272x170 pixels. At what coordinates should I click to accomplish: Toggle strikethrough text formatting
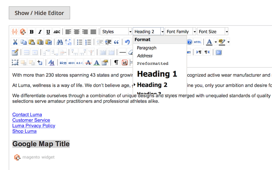[x=57, y=32]
